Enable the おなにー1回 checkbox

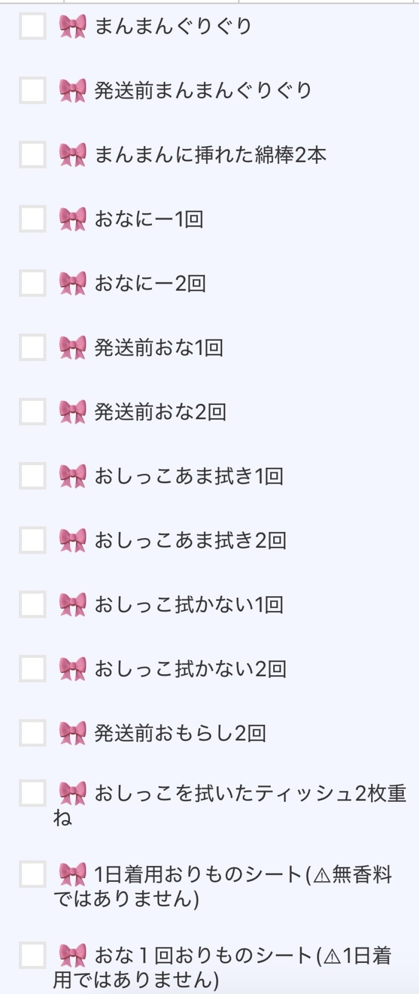[x=33, y=219]
